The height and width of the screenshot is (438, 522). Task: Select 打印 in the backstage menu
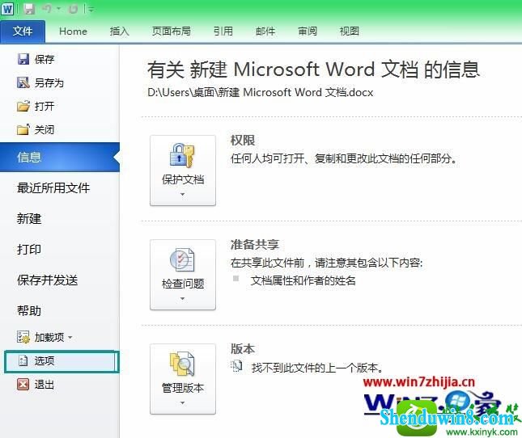(29, 249)
